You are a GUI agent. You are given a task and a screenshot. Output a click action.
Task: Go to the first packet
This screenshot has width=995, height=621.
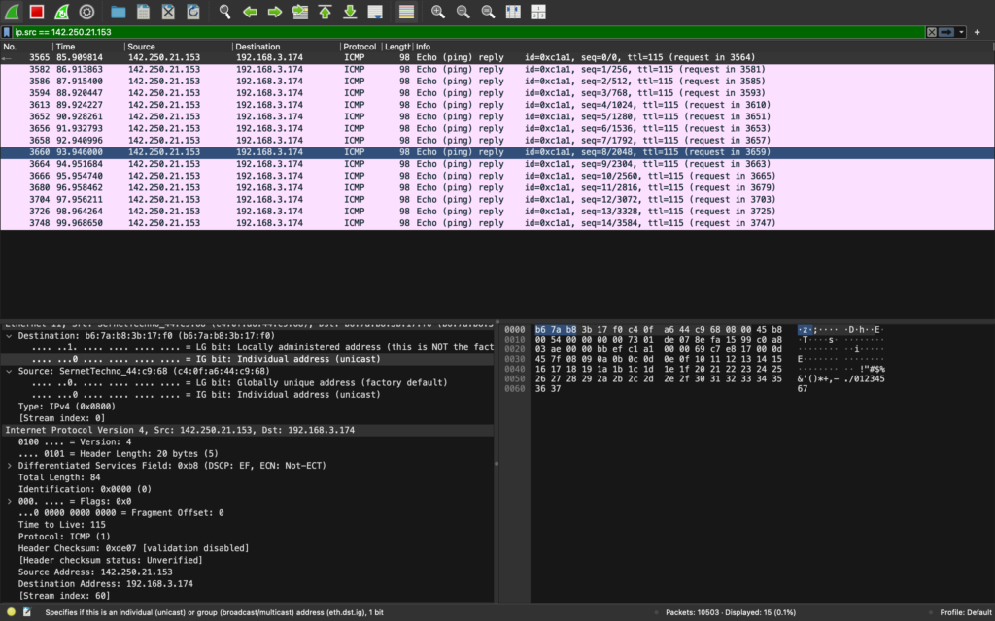point(325,12)
